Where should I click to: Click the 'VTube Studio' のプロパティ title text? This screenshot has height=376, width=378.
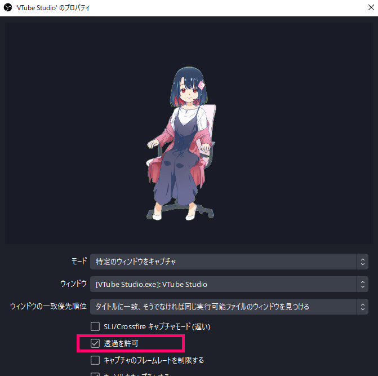[x=52, y=8]
